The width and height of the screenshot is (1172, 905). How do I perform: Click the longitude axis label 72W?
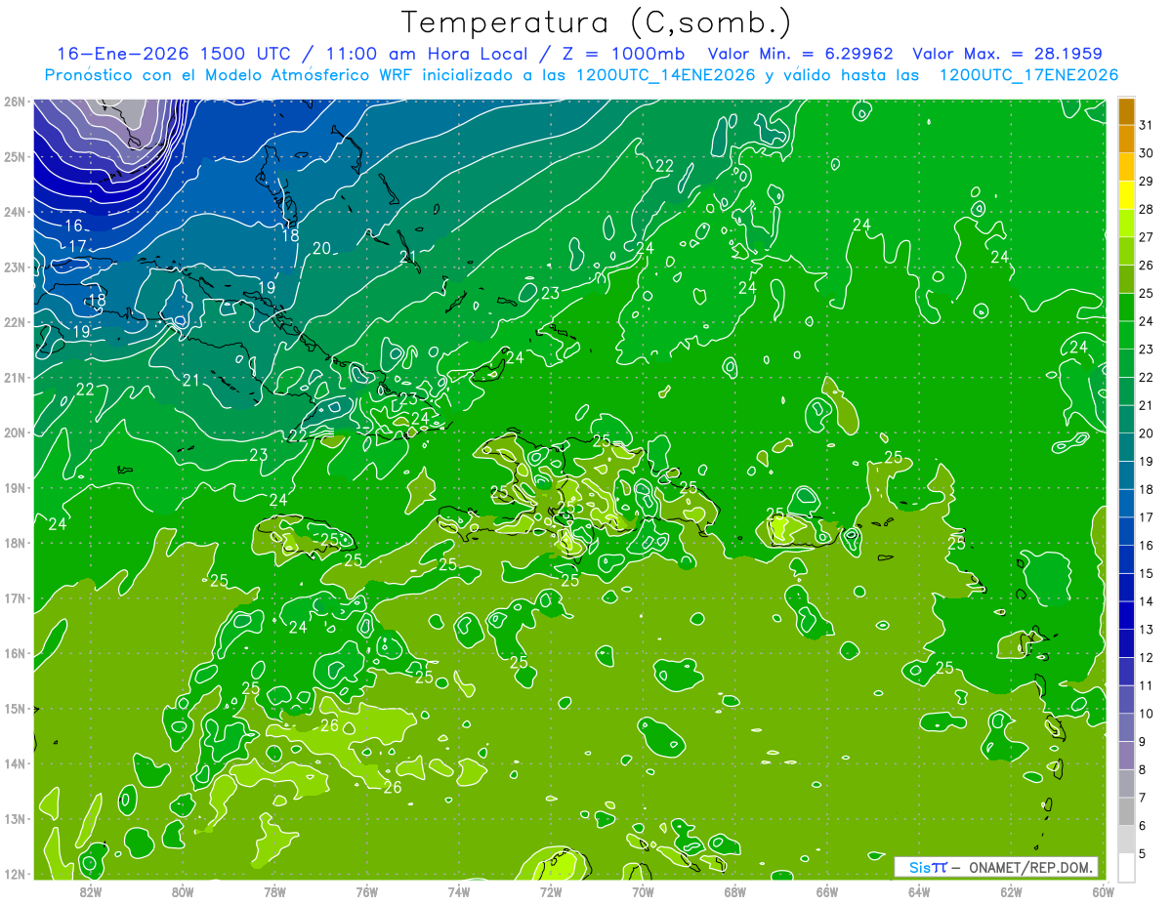(551, 891)
